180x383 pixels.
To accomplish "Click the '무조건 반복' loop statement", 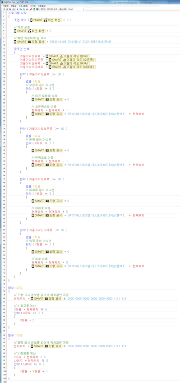I will (x=21, y=49).
